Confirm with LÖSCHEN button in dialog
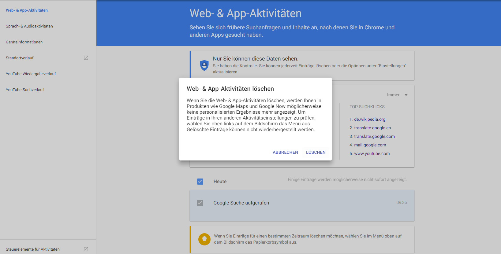The image size is (501, 254). 316,152
